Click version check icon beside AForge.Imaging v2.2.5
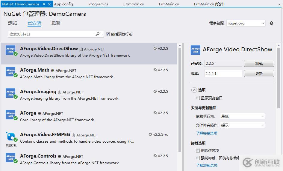Screen dimensions: 283x171 pyautogui.click(x=155, y=91)
